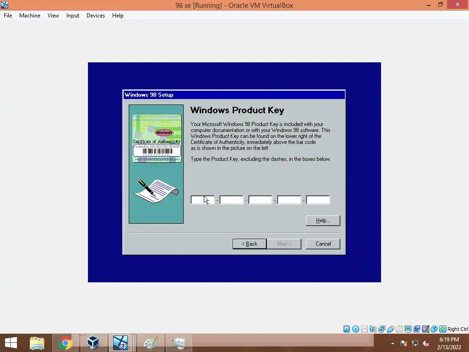Focus the fourth product key box

289,200
